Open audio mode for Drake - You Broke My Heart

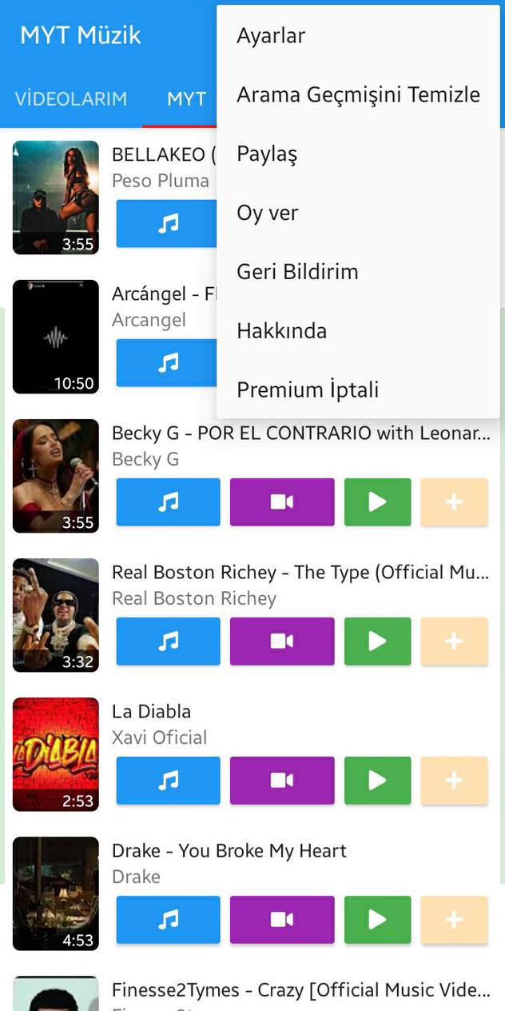pos(167,919)
